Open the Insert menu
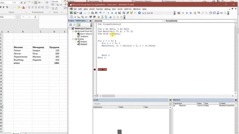 tap(92, 9)
